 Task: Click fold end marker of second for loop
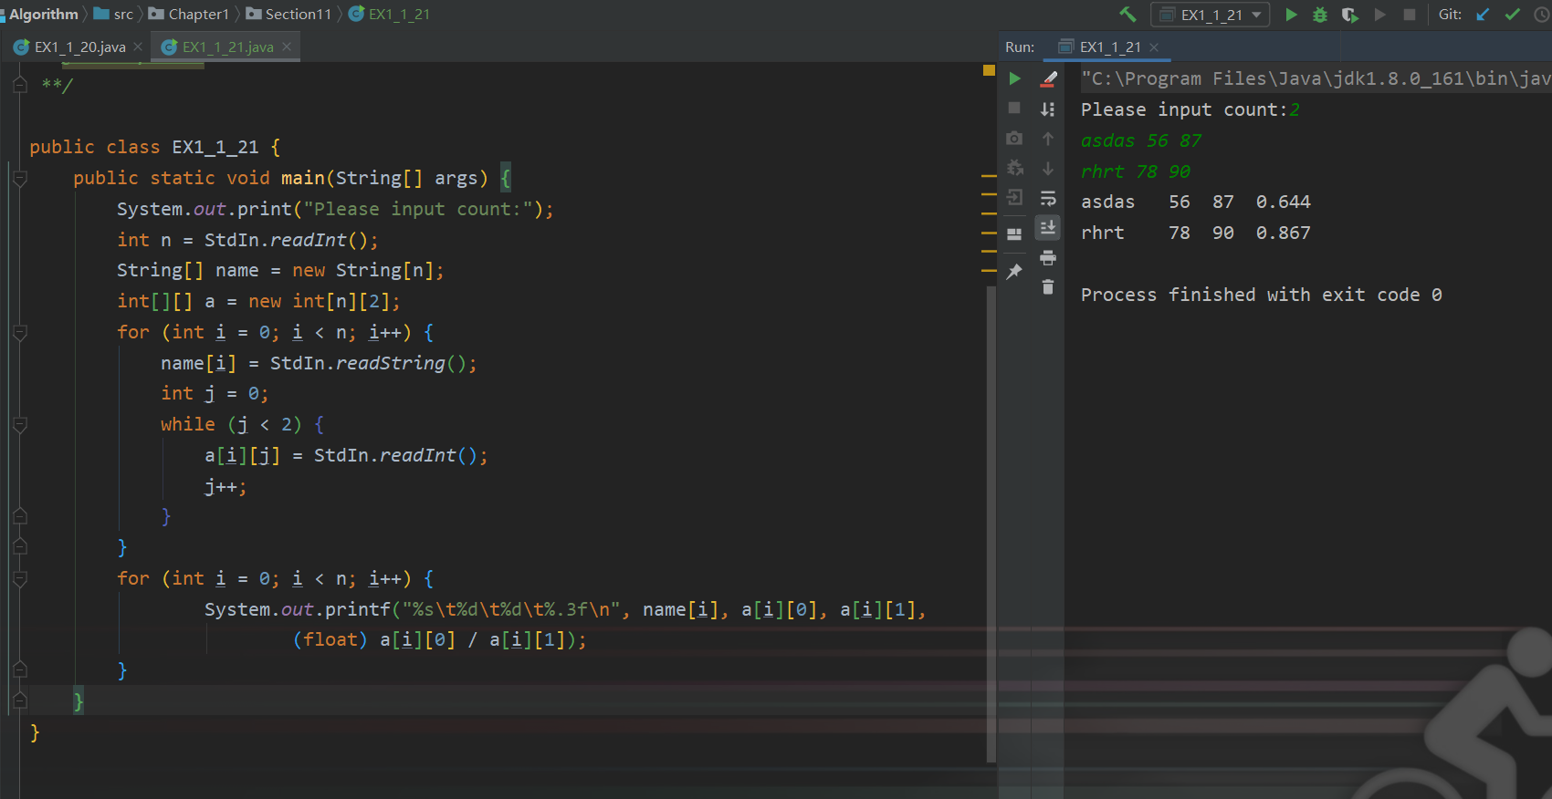(x=20, y=670)
